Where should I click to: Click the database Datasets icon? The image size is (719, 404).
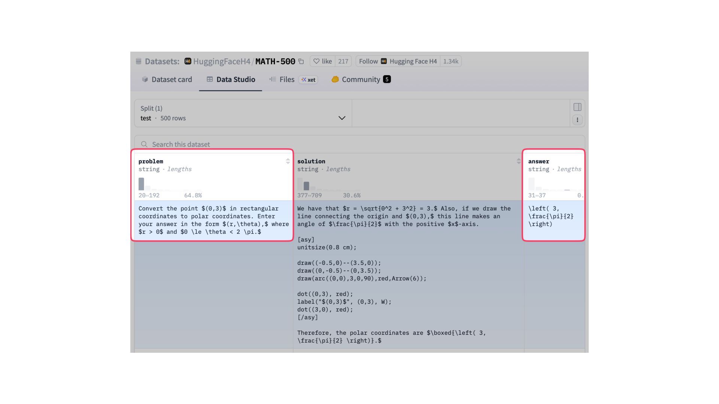tap(139, 61)
